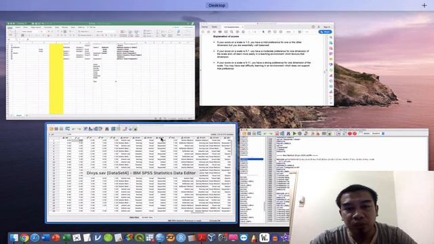
Task: Select the Desktop space at the top
Action: pos(217,5)
